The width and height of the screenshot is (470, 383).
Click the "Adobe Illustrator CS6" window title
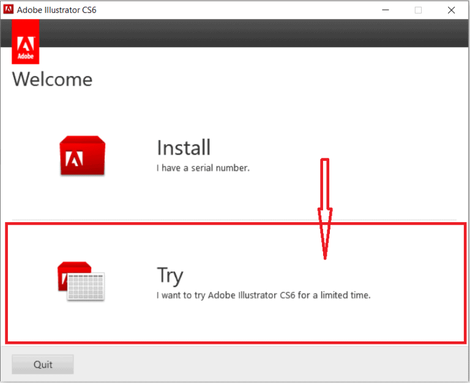(x=57, y=10)
